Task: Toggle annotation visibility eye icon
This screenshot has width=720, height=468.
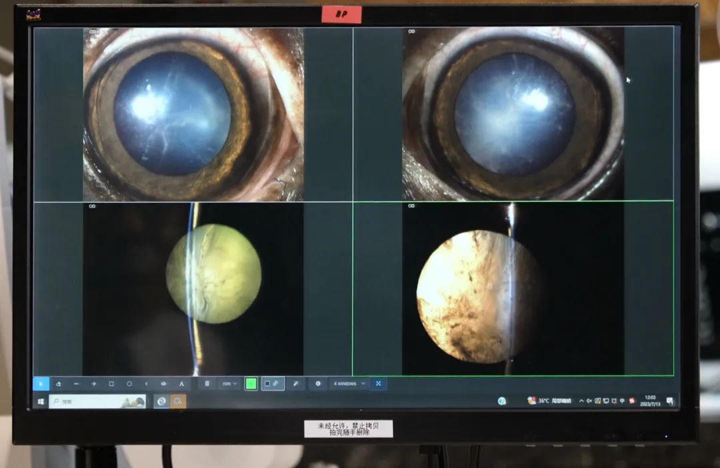Action: [x=163, y=383]
